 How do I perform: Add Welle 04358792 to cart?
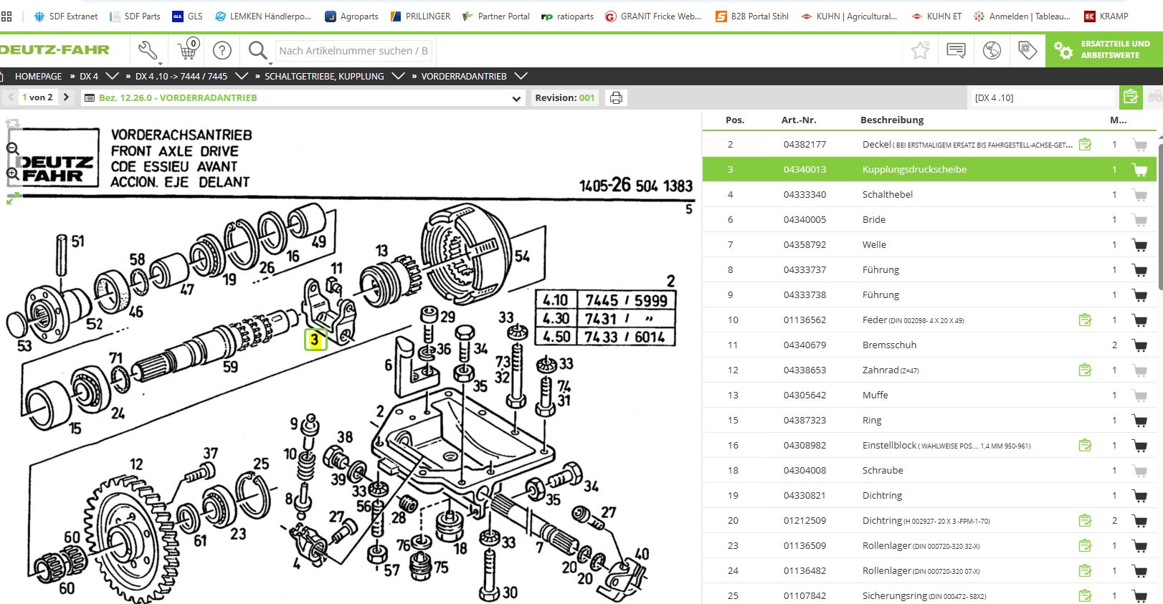click(1139, 245)
